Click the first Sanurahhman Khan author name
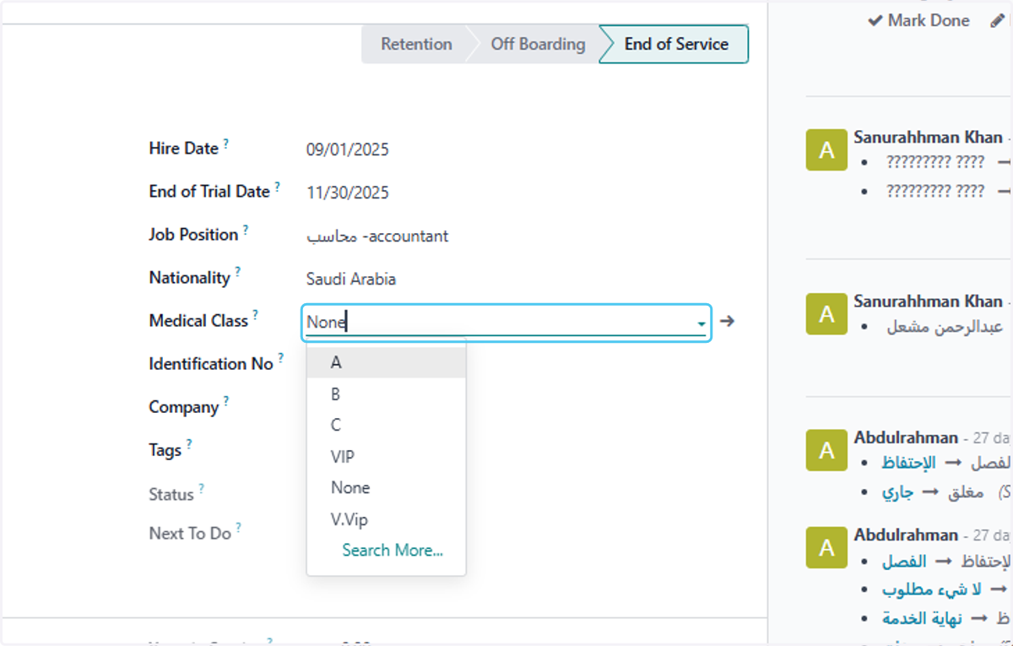Screen dimensions: 1013x646 928,137
